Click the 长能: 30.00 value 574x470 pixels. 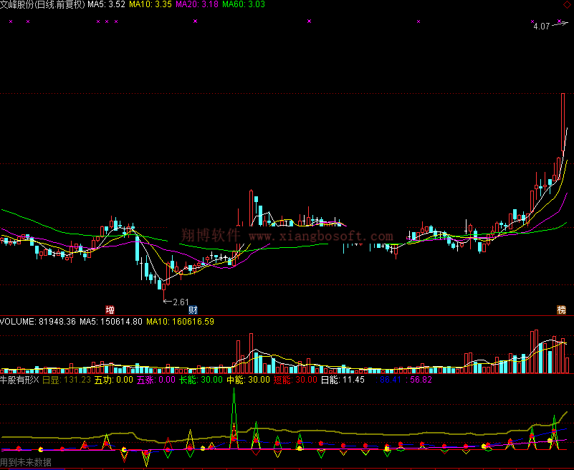click(201, 380)
